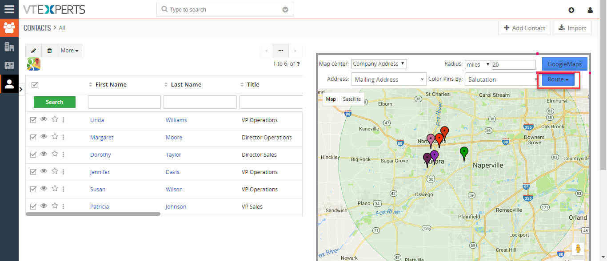Image resolution: width=607 pixels, height=261 pixels.
Task: Uncheck the Susan Wilson row checkbox
Action: point(33,189)
